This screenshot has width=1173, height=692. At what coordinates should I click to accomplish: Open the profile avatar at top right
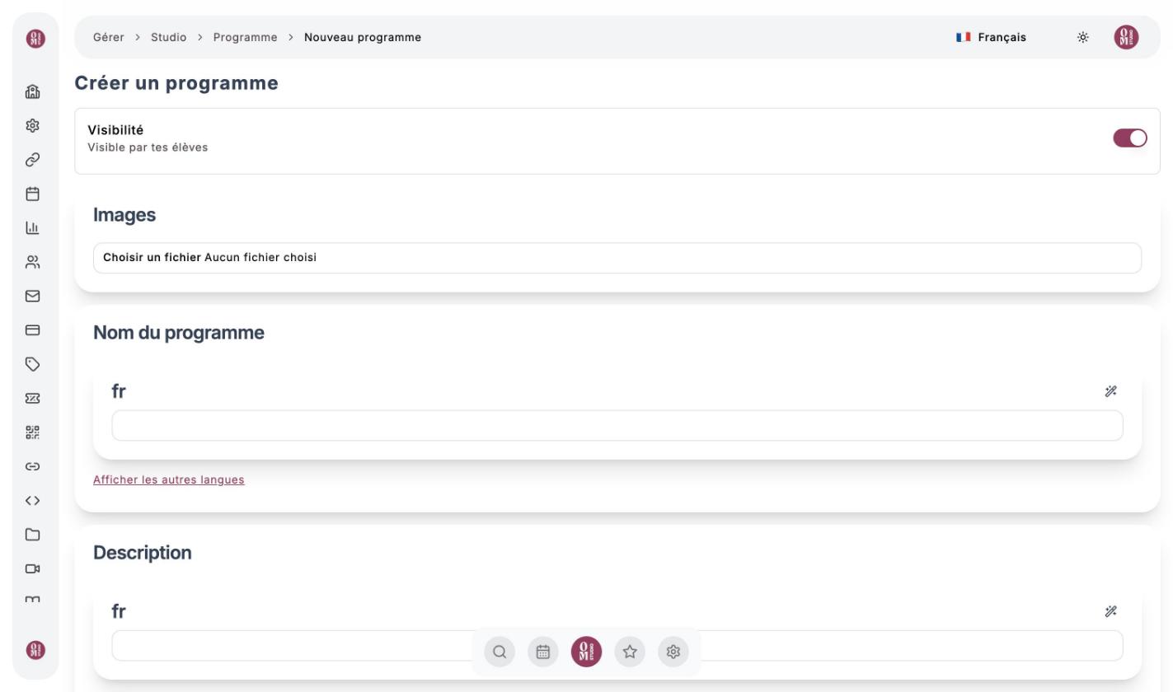click(x=1127, y=37)
